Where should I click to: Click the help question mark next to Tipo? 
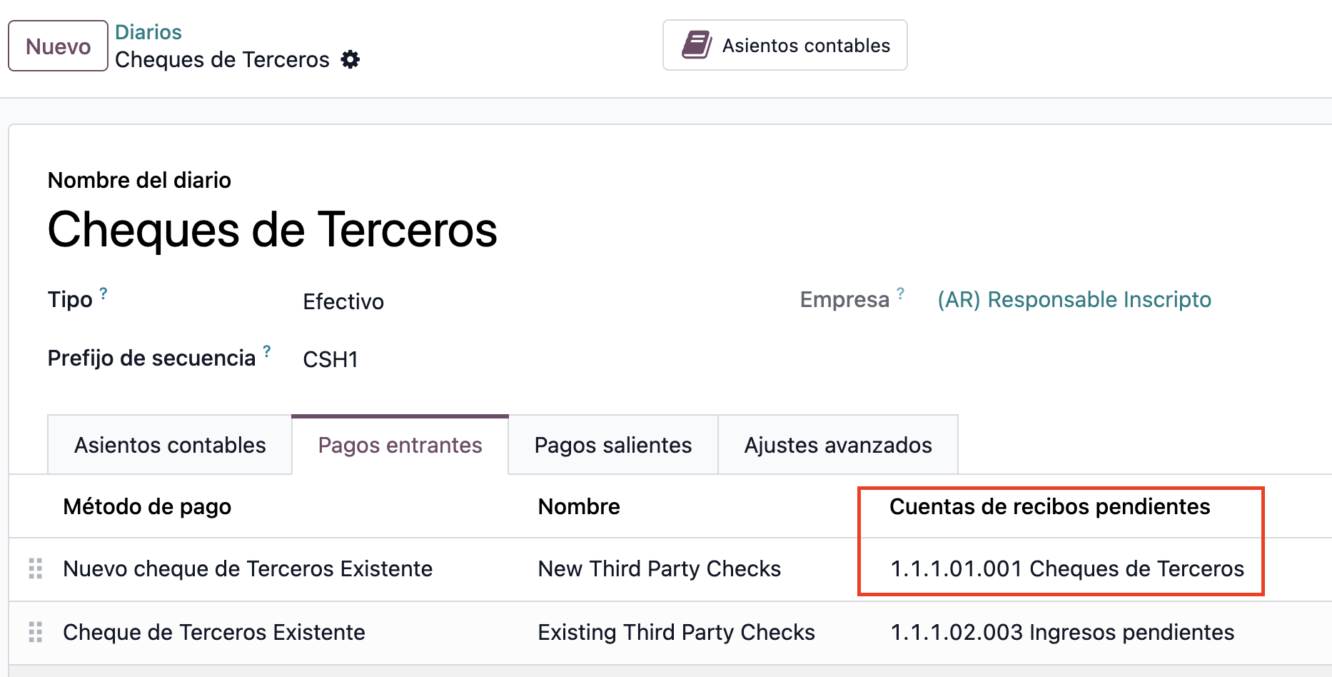coord(104,293)
